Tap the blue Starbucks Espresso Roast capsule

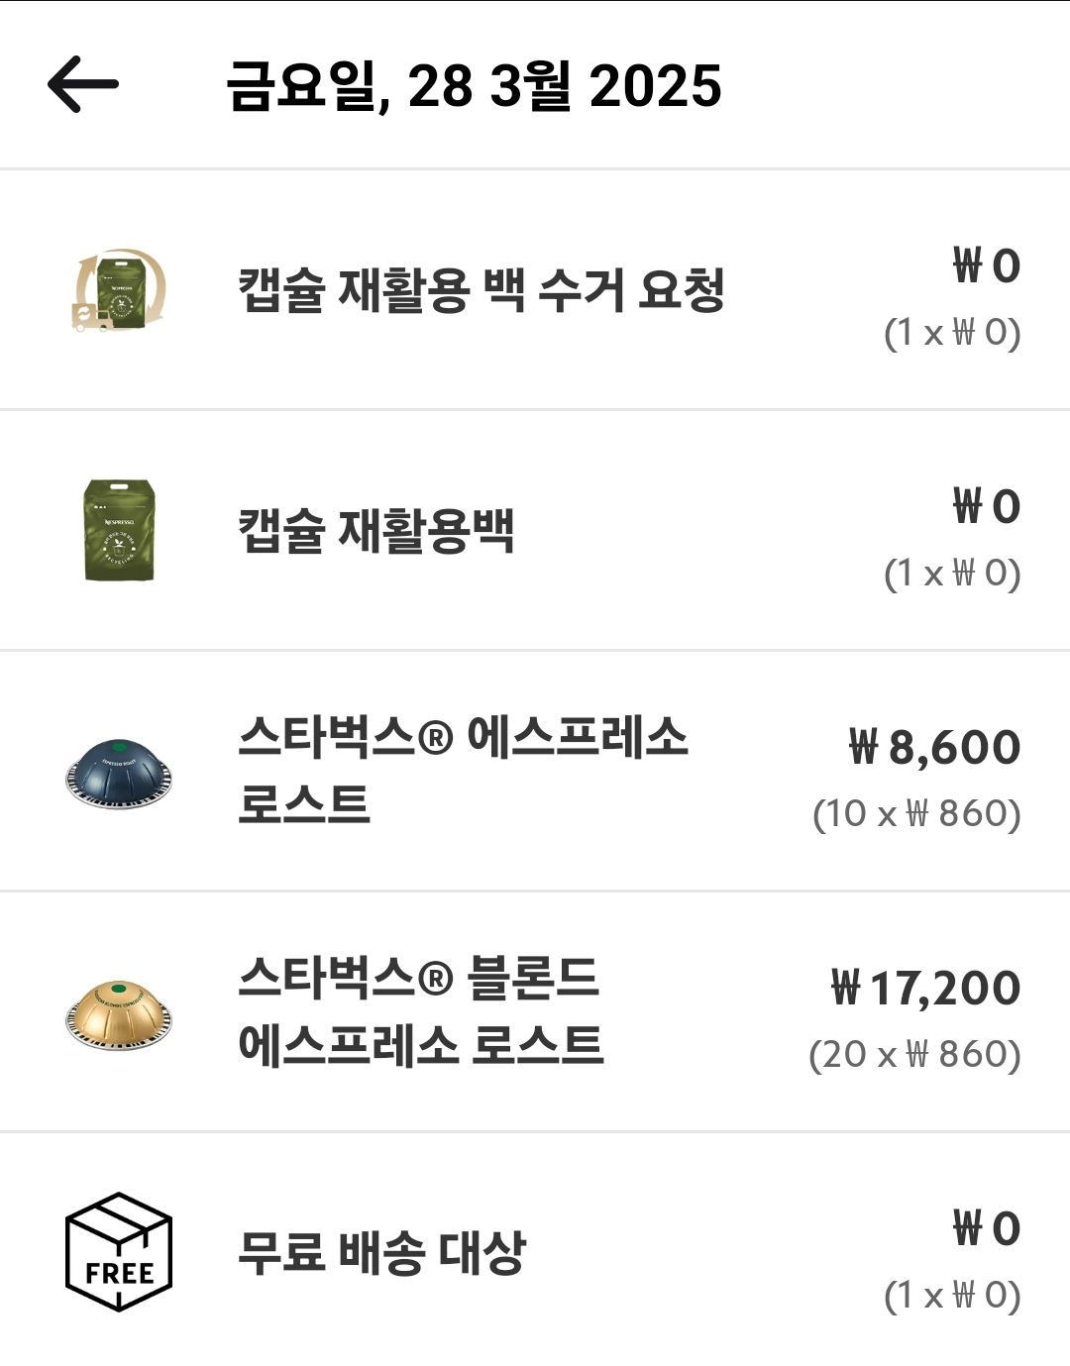pyautogui.click(x=120, y=772)
